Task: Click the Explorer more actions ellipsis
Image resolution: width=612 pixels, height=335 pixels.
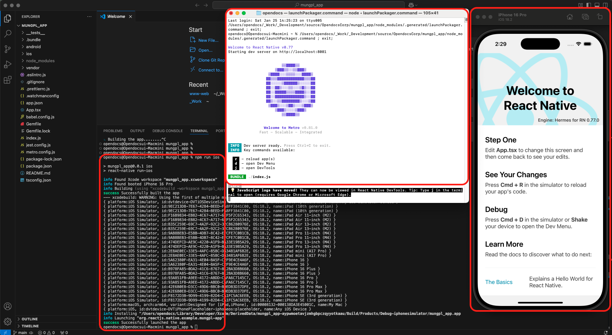Action: coord(89,17)
